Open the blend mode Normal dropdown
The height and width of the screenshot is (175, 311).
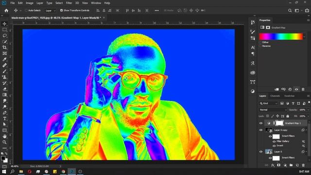coord(273,110)
